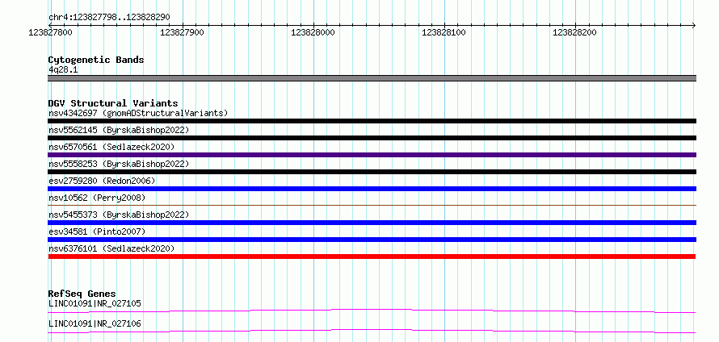Open variant nsv5562145 (ByrskaBishop2022) label

[x=119, y=130]
